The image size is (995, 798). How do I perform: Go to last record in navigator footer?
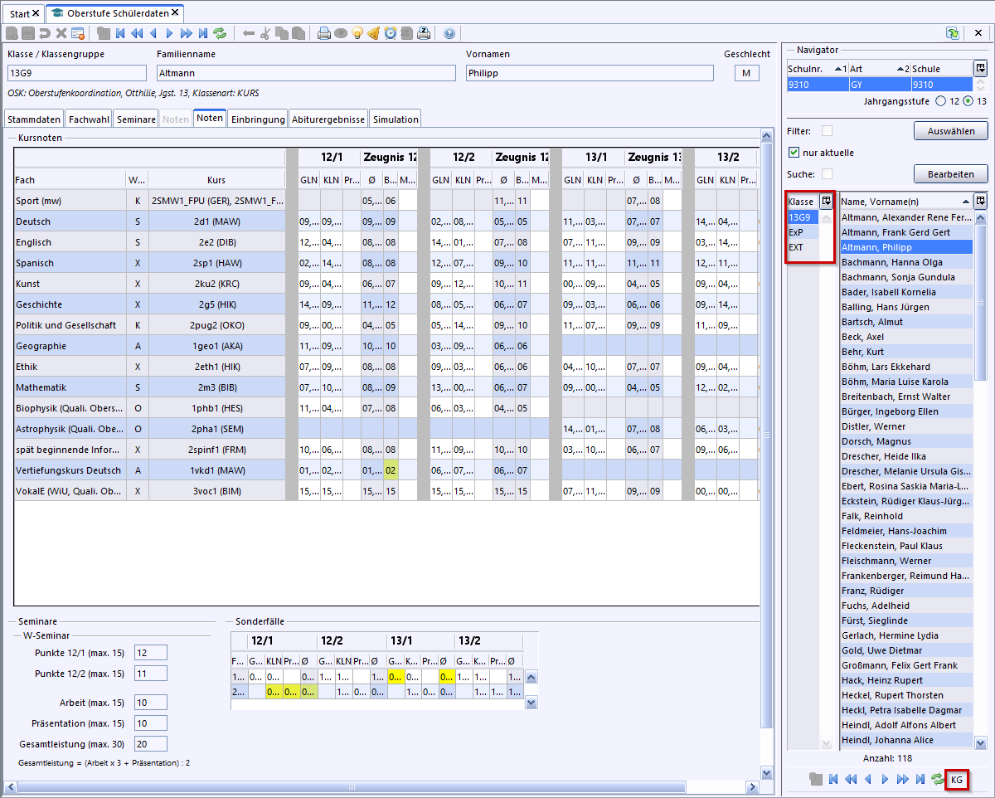pos(920,779)
